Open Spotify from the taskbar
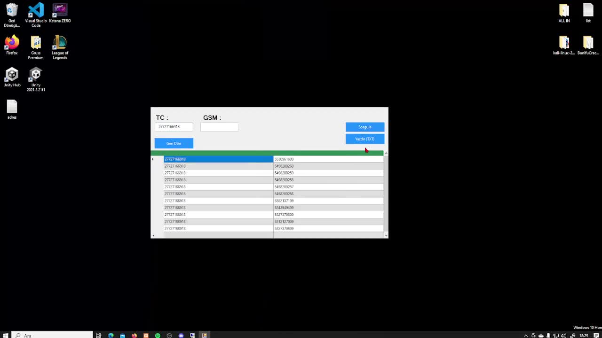This screenshot has height=338, width=602. pos(158,335)
